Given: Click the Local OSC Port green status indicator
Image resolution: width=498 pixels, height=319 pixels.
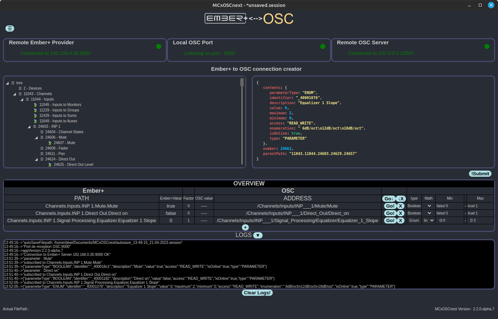Looking at the screenshot, I should coord(323,46).
